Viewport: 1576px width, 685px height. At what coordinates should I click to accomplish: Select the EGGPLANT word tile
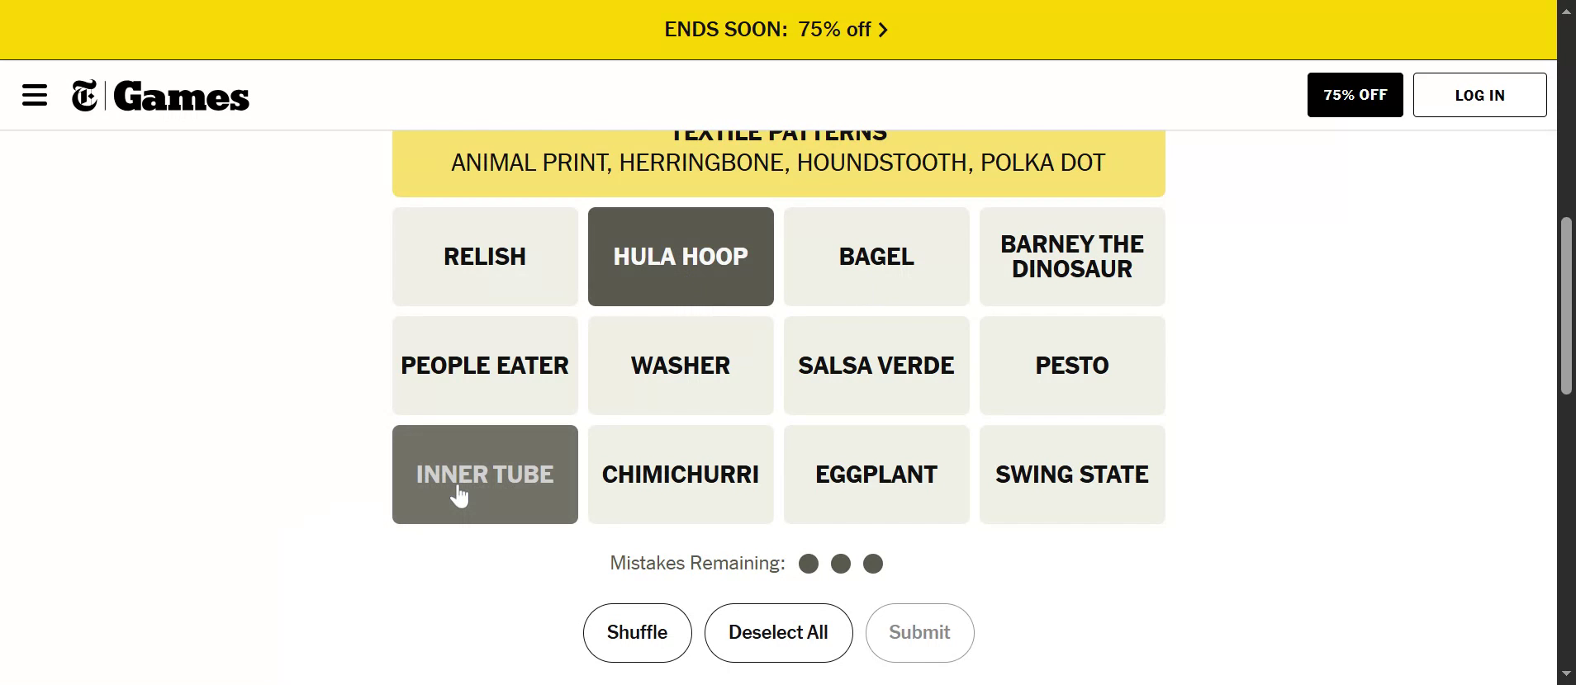tap(876, 475)
